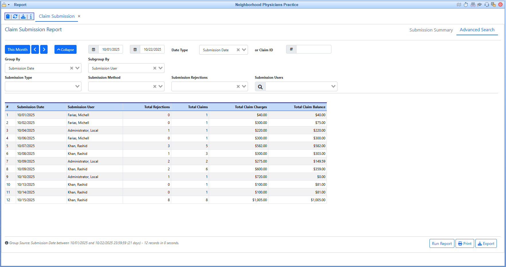Click the Claim ID input field
The width and height of the screenshot is (506, 267).
tap(313, 49)
